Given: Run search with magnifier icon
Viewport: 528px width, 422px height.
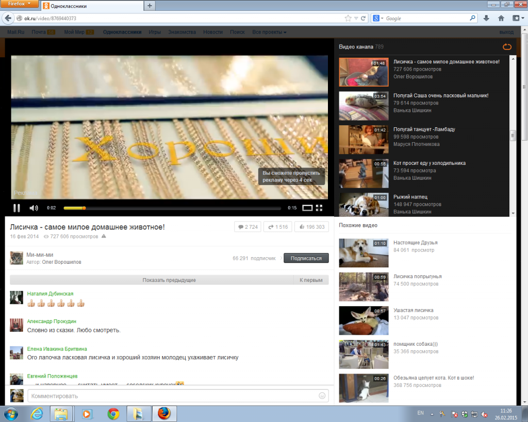Looking at the screenshot, I should pyautogui.click(x=473, y=18).
